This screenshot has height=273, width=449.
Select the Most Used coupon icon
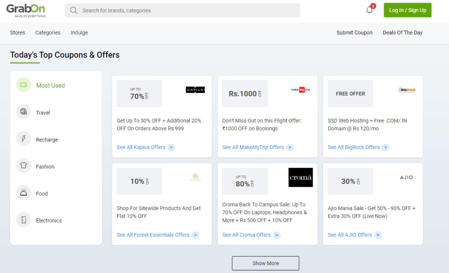23,85
